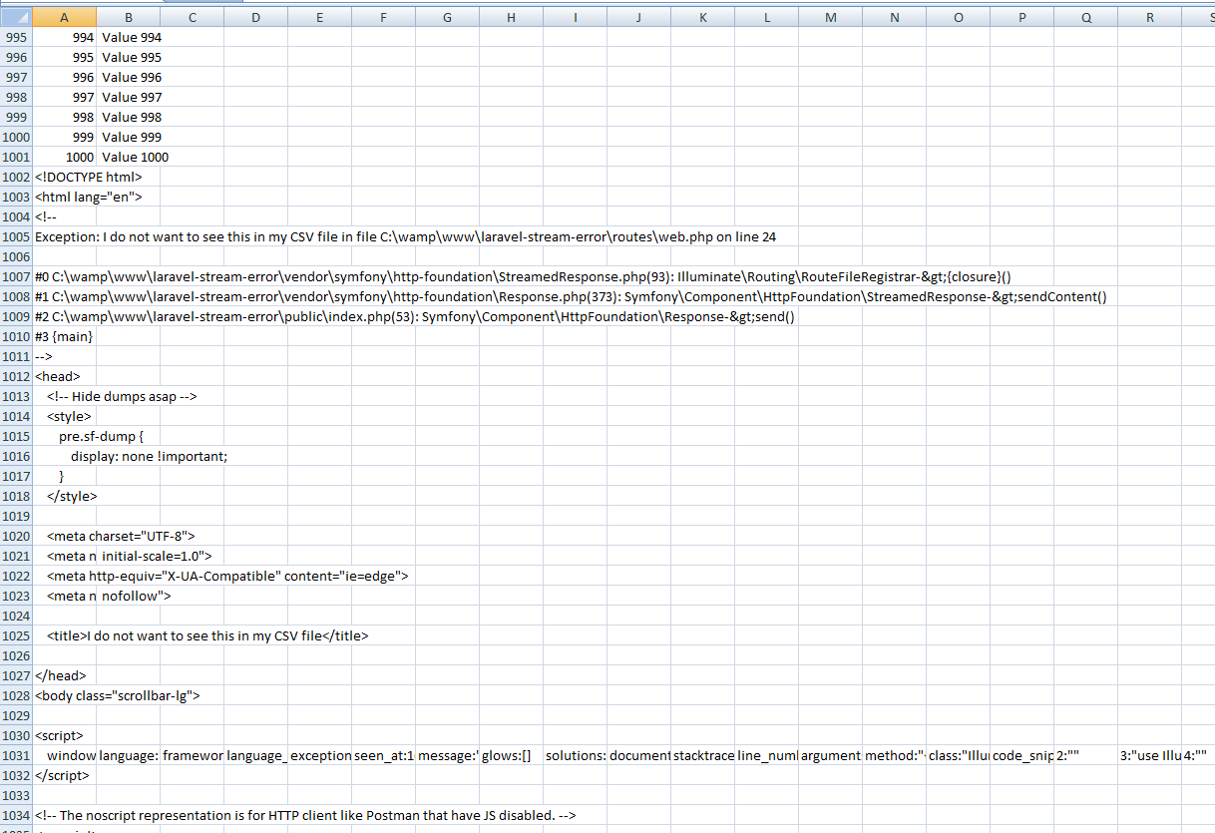Viewport: 1215px width, 833px height.
Task: Click the '<body class="scrollbar-lg">' cell
Action: [x=117, y=695]
